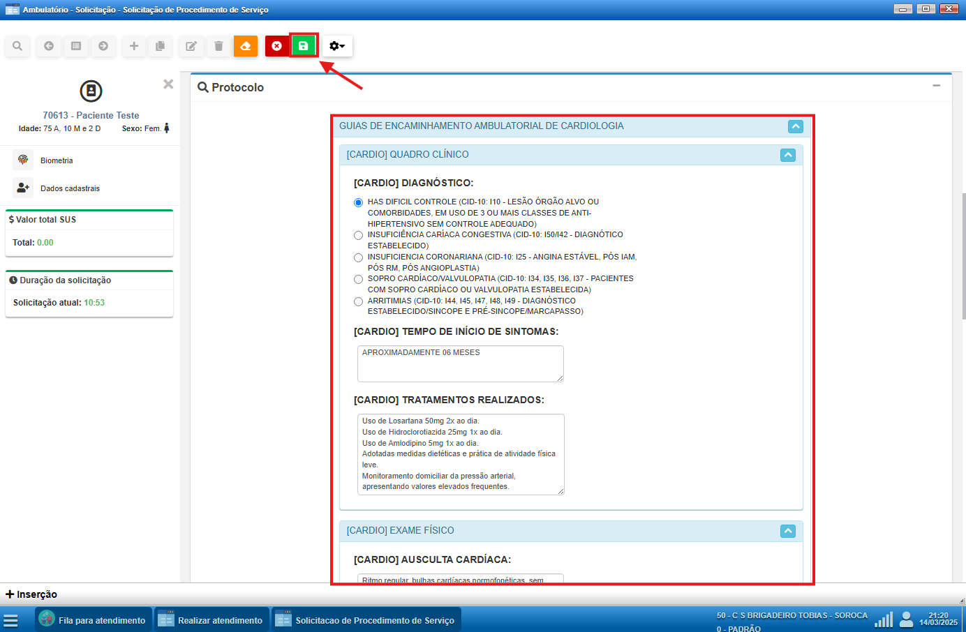The height and width of the screenshot is (632, 966).
Task: Click the pencil edit toolbar icon
Action: (x=191, y=46)
